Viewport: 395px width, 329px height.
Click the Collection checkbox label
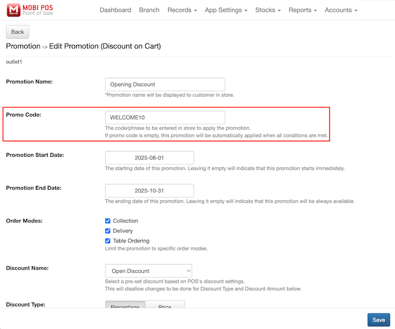tap(126, 221)
